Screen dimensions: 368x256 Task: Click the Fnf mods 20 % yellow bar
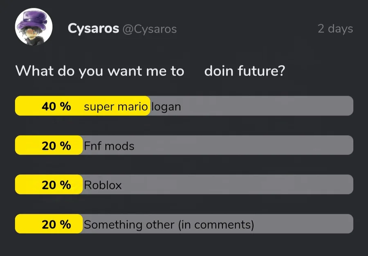pos(49,145)
